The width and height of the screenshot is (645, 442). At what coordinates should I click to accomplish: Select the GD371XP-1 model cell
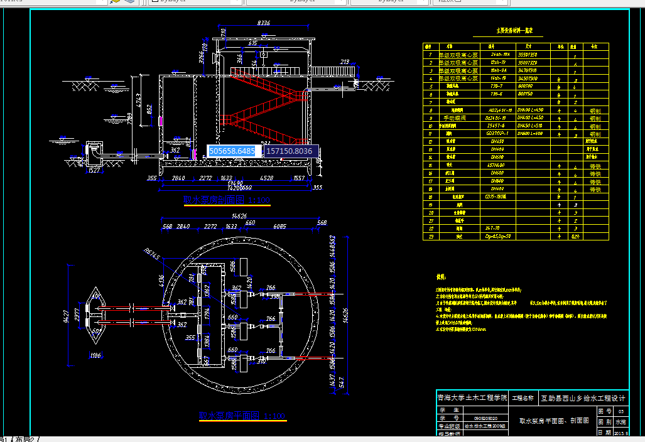497,134
